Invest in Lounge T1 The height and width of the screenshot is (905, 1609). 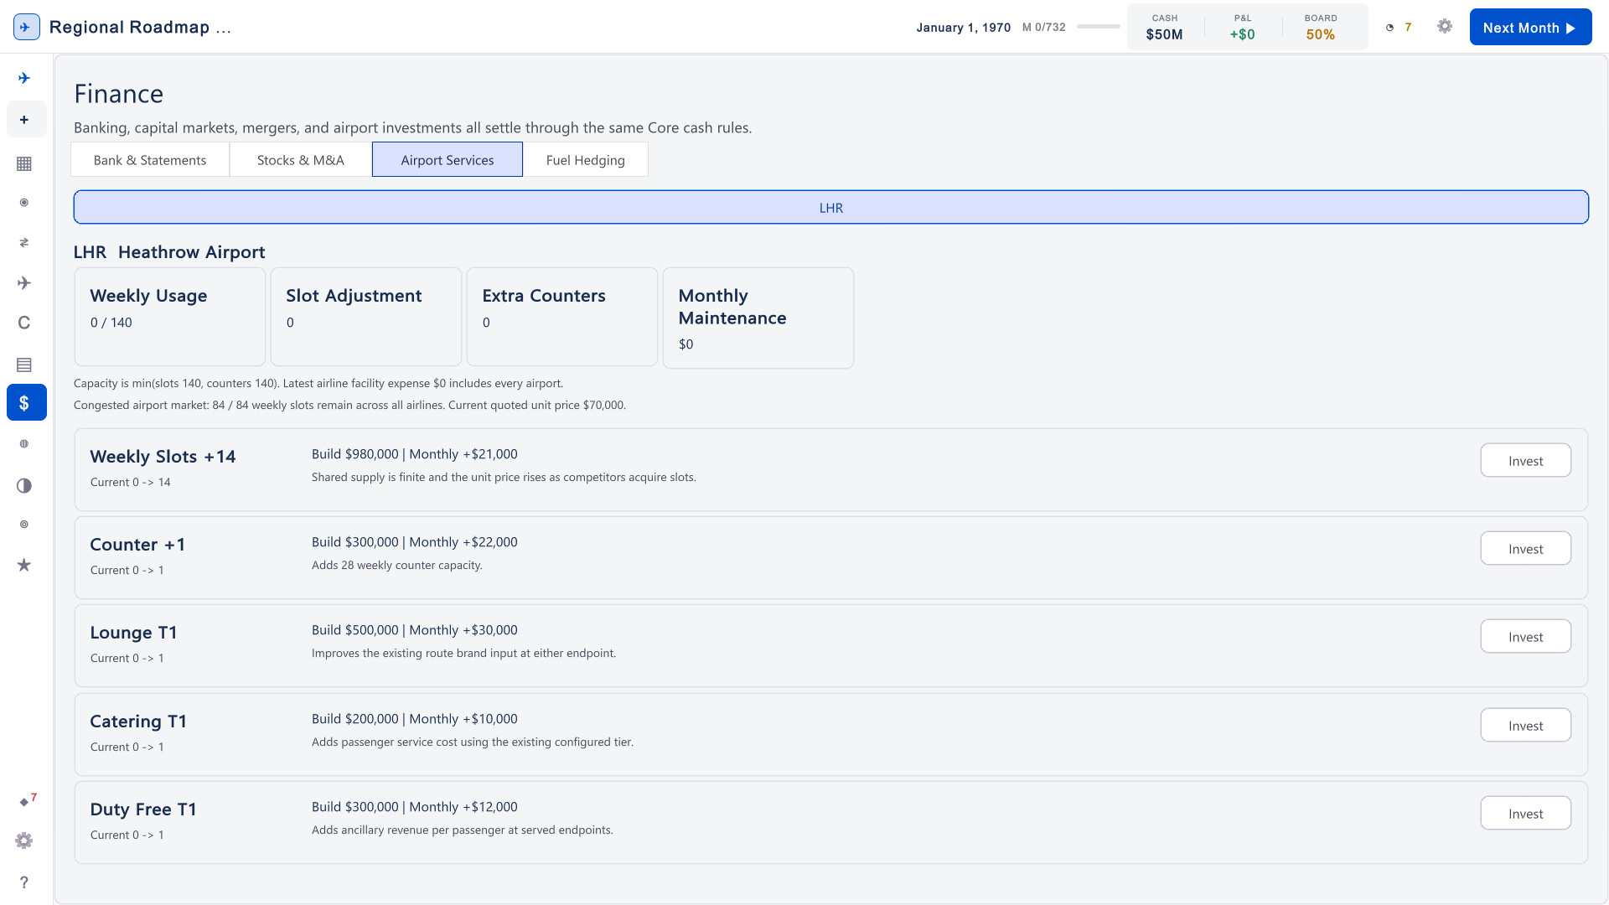pyautogui.click(x=1525, y=636)
